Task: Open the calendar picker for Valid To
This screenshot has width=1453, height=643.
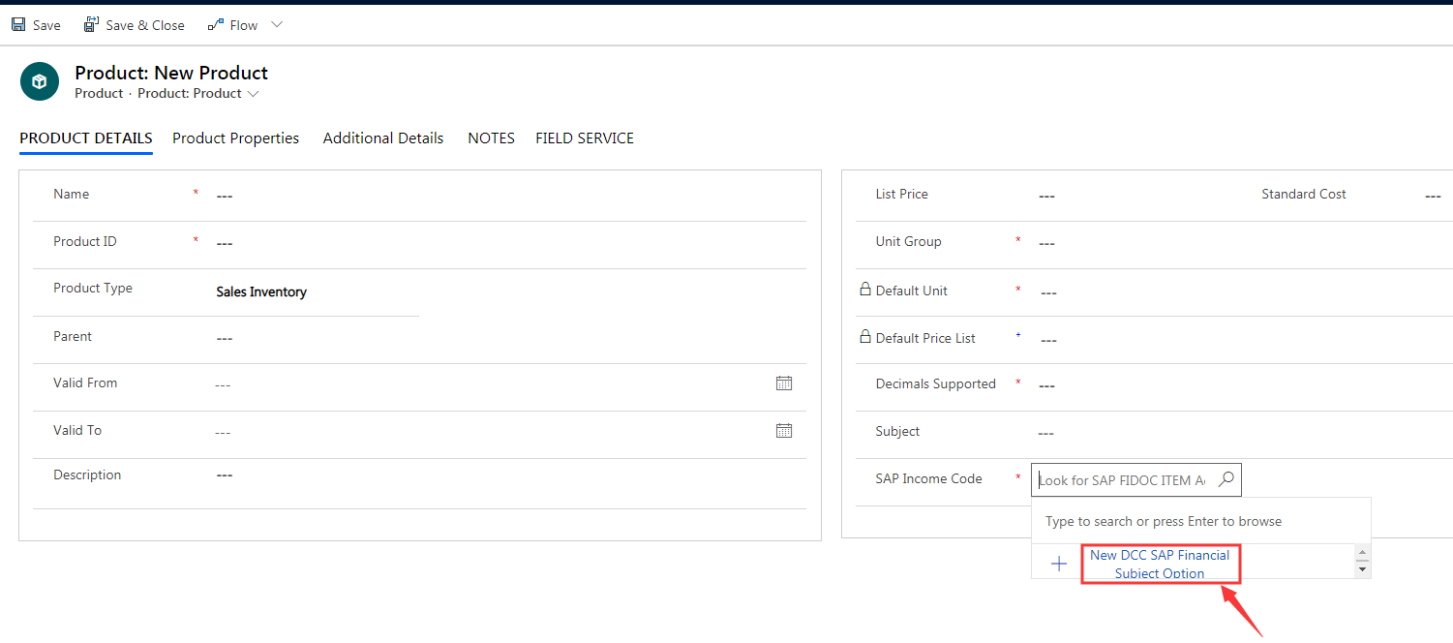Action: click(783, 430)
